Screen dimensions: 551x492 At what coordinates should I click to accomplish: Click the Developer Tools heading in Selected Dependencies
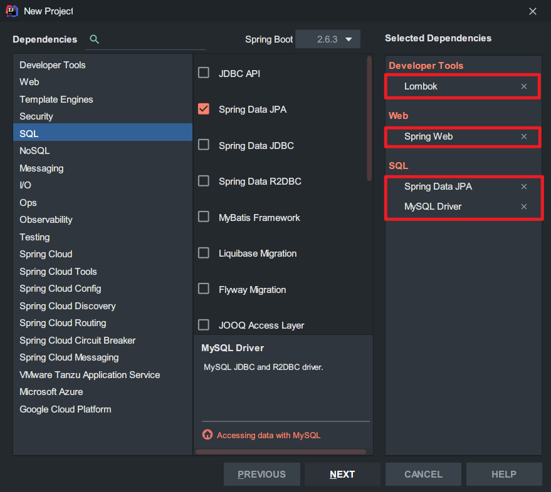426,66
